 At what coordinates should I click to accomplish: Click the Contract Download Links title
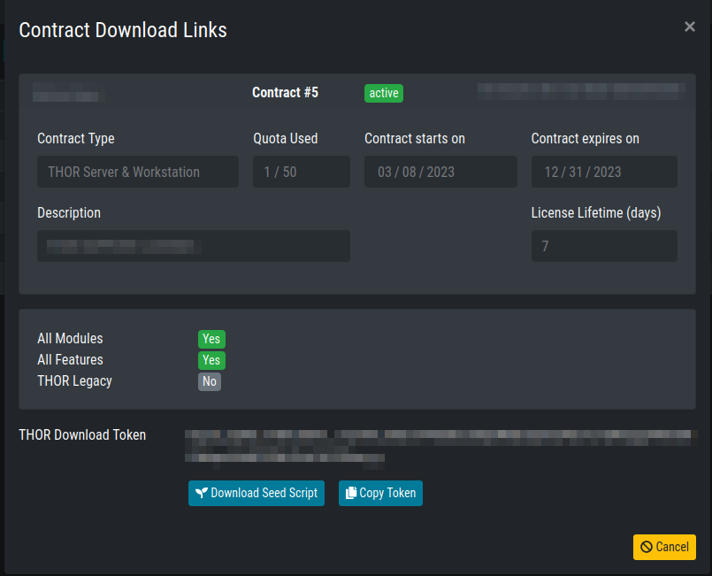tap(123, 30)
